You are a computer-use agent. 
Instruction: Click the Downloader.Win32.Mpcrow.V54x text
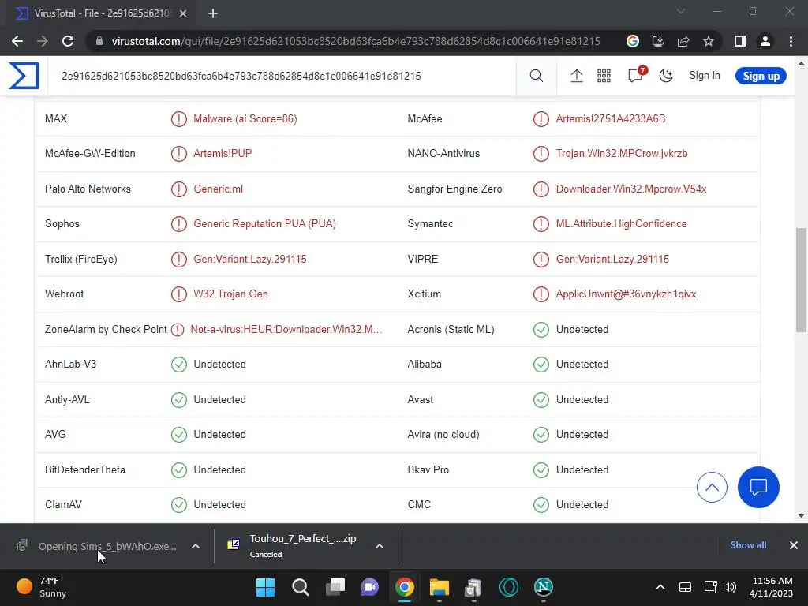(x=630, y=189)
